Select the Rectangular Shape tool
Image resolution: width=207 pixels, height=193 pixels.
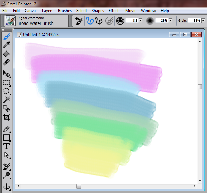click(x=6, y=138)
